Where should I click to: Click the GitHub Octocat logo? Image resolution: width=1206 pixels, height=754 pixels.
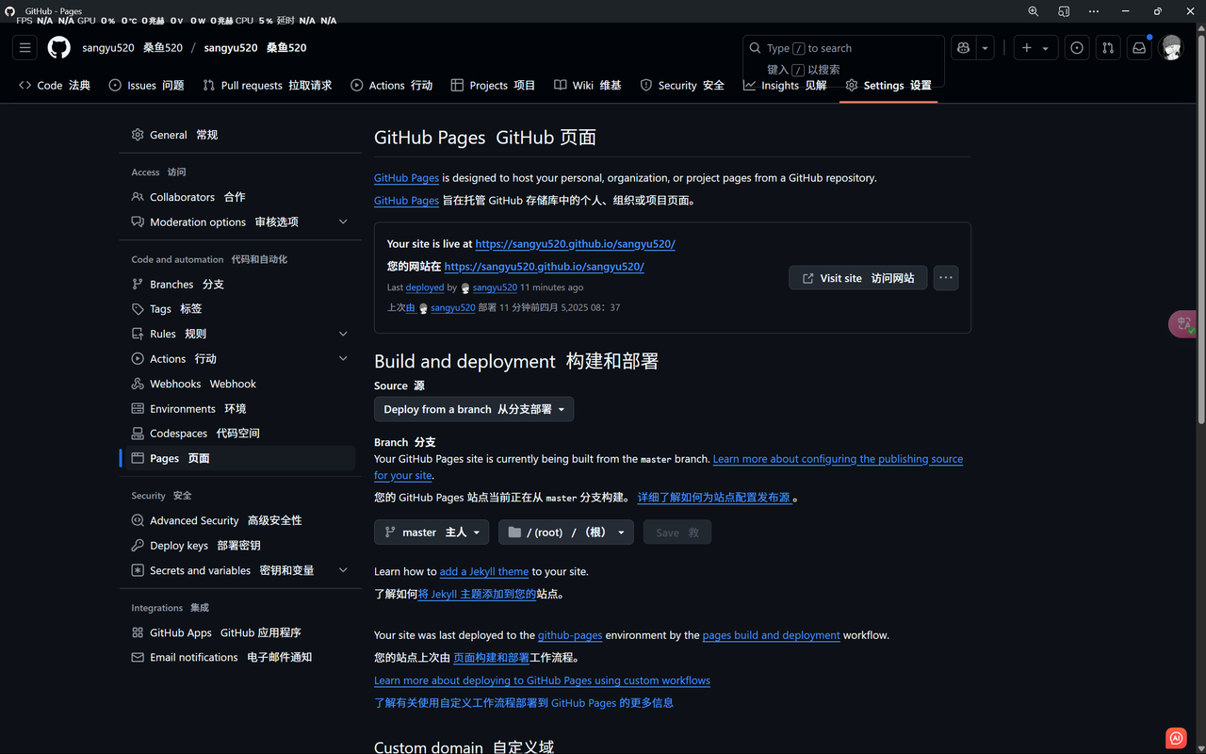59,47
